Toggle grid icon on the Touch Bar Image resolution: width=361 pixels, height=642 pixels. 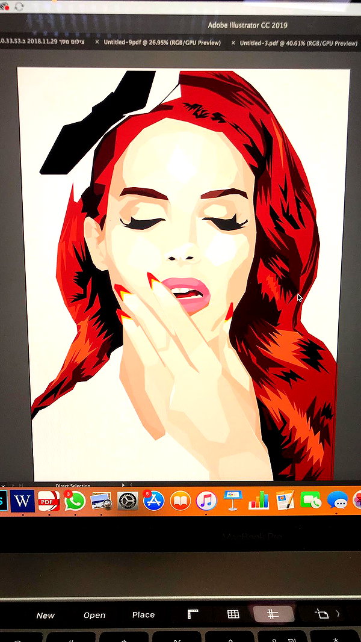point(233,614)
